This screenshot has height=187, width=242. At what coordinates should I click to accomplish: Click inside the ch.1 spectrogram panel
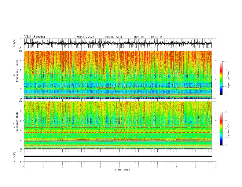118,75
